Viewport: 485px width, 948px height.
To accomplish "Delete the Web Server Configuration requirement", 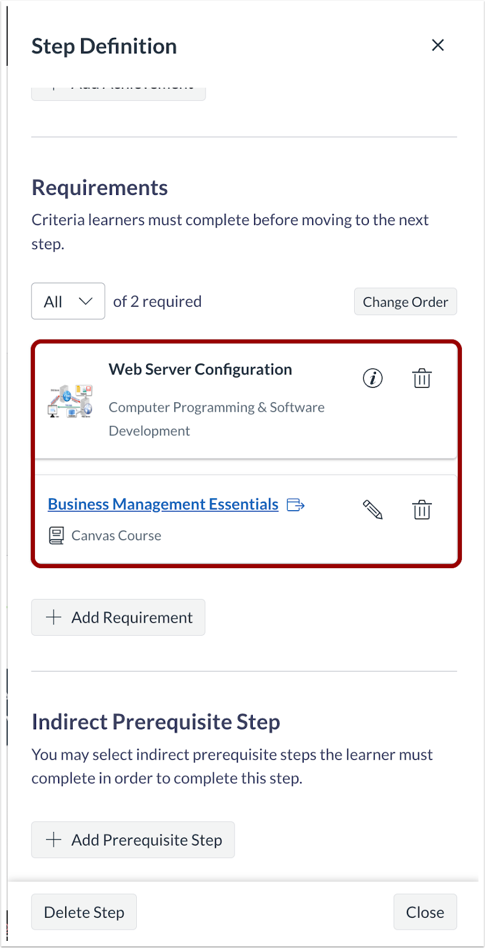I will [422, 378].
